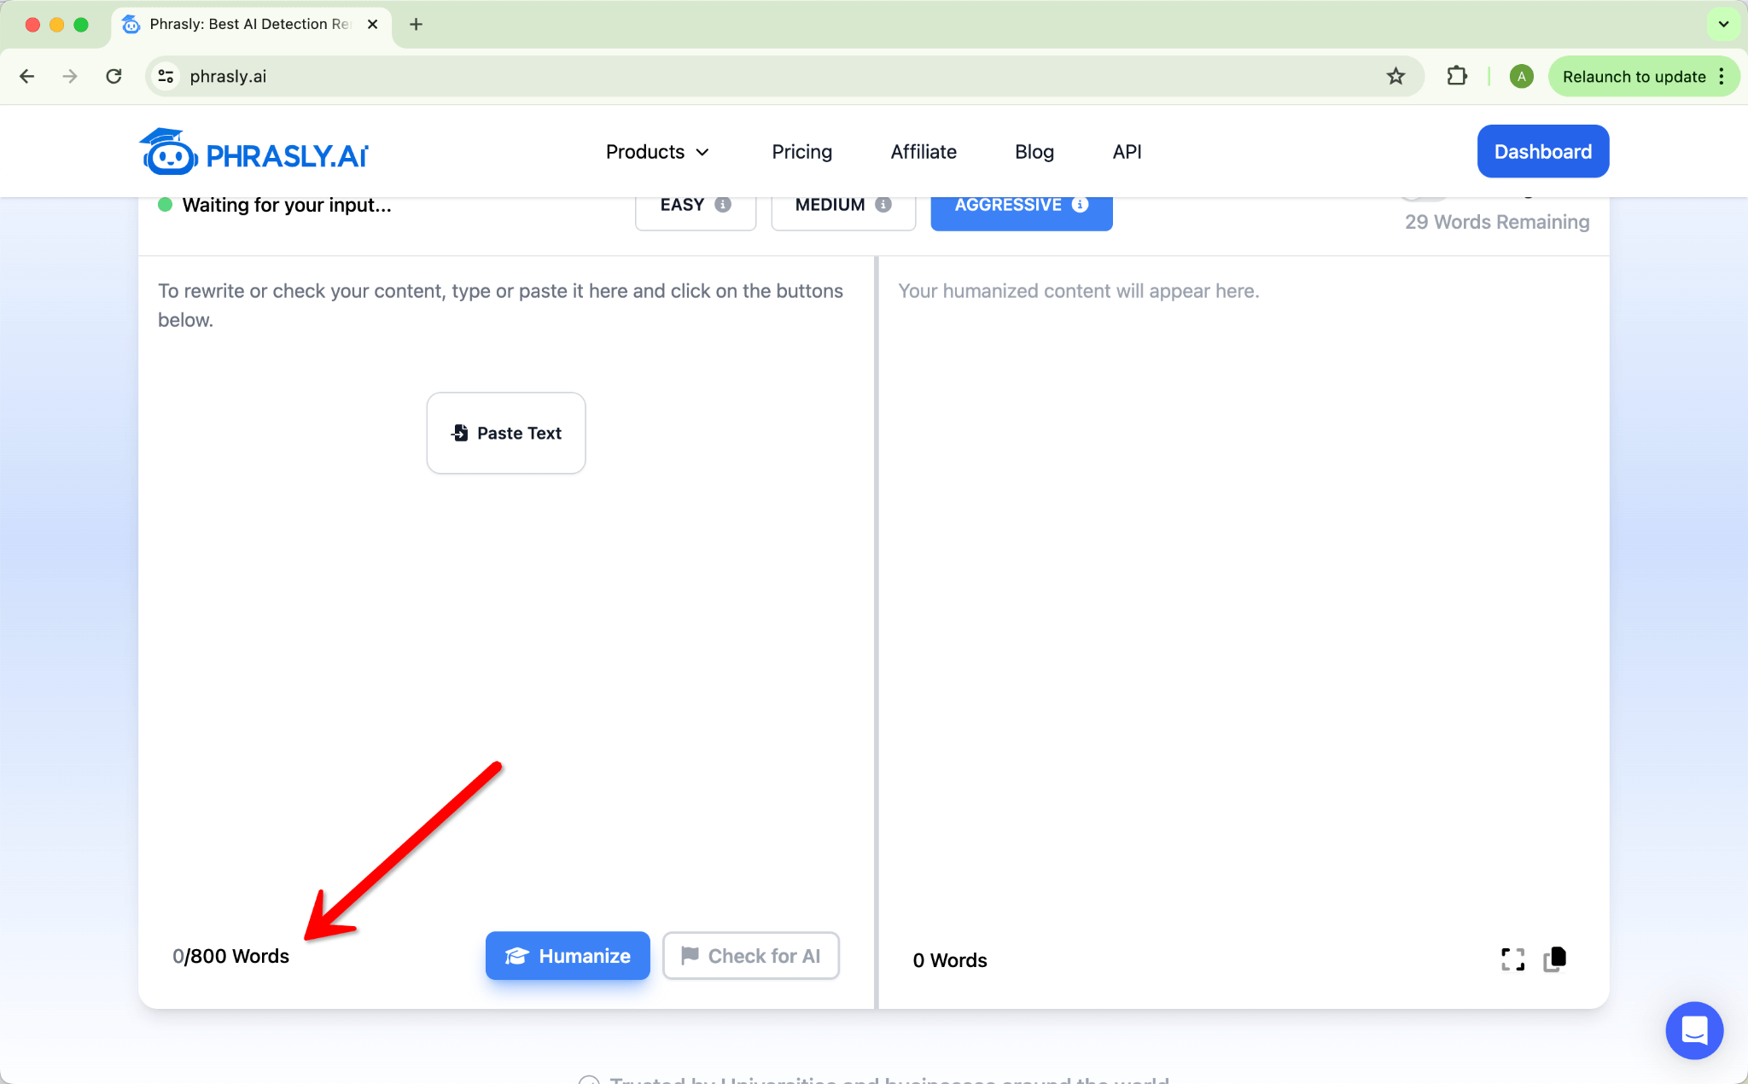Click Relaunch to update button
This screenshot has width=1748, height=1084.
1634,77
